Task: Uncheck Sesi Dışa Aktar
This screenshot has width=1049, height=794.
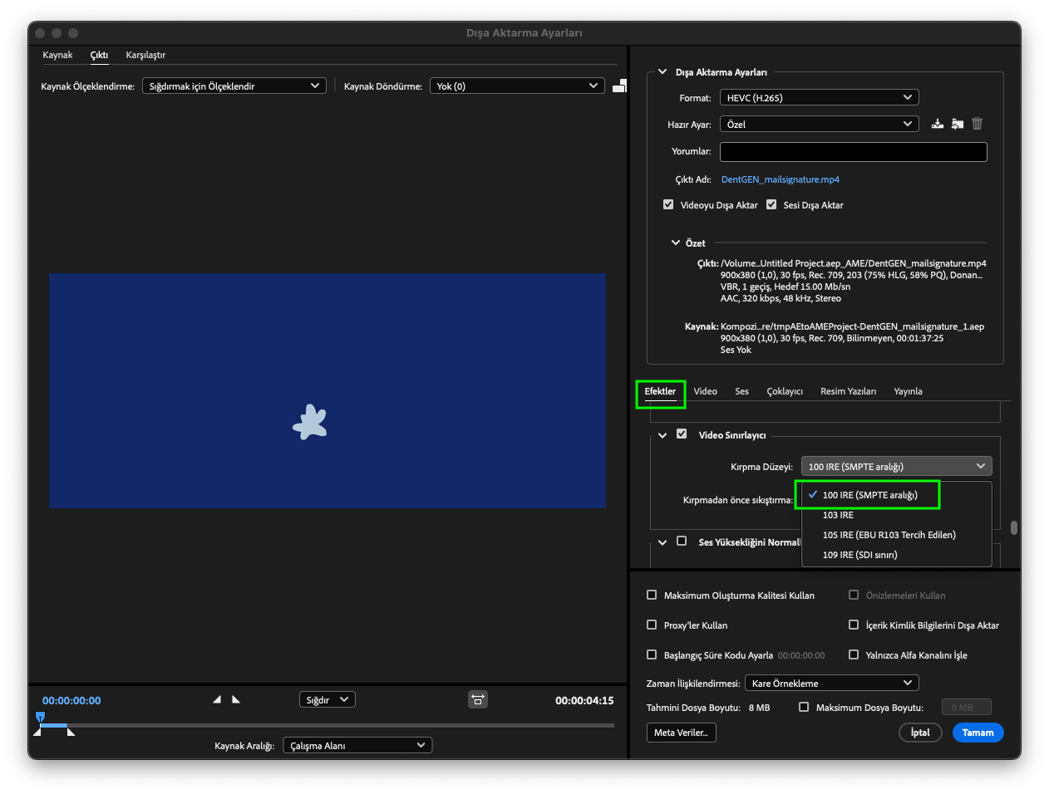Action: pos(771,204)
